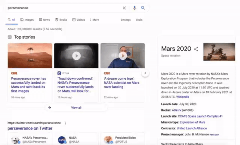Screen dimensions: 240x145
Task: Submit query with magnifying glass icon
Action: point(143,8)
